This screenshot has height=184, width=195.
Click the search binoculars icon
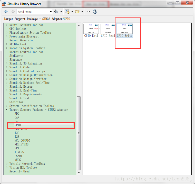pyautogui.click(x=56, y=12)
